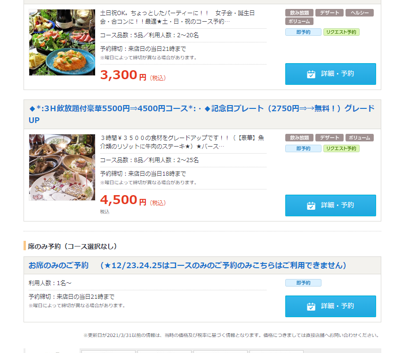
Task: Click 即予約 badge on the 3,300円 course
Action: [x=303, y=32]
